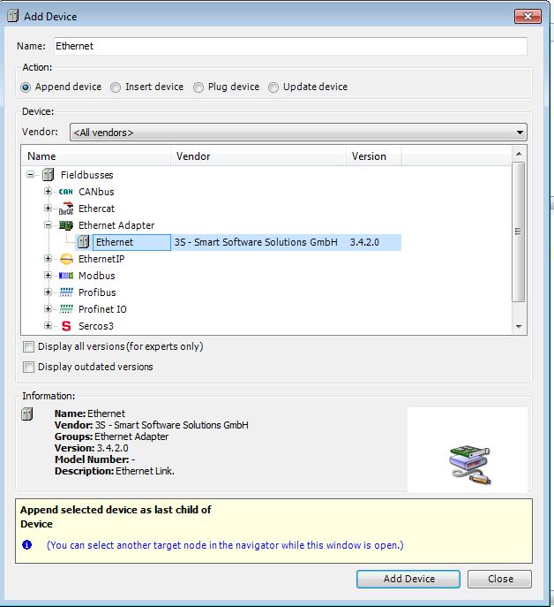Click the device icon in Information section
554x607 pixels.
coord(27,414)
